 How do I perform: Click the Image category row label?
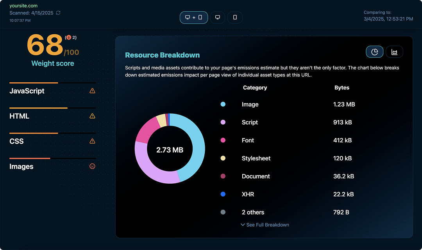250,105
